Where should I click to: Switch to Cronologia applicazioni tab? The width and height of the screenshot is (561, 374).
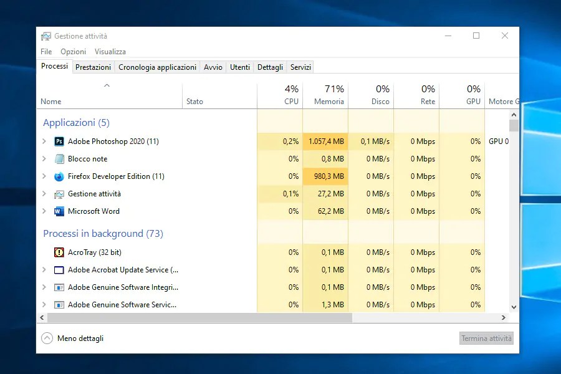(x=158, y=67)
